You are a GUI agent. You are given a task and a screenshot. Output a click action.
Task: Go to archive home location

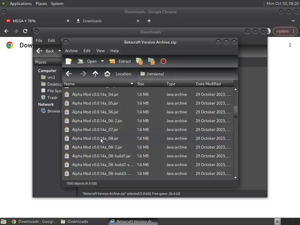point(107,74)
